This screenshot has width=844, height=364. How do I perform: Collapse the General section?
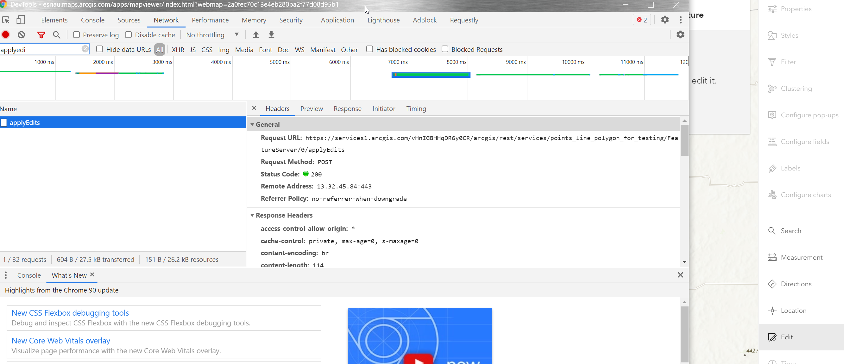252,124
